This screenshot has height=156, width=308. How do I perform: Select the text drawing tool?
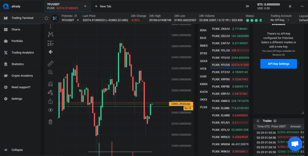pyautogui.click(x=51, y=26)
